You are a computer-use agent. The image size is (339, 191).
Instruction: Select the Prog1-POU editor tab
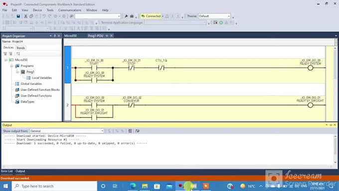[x=96, y=36]
